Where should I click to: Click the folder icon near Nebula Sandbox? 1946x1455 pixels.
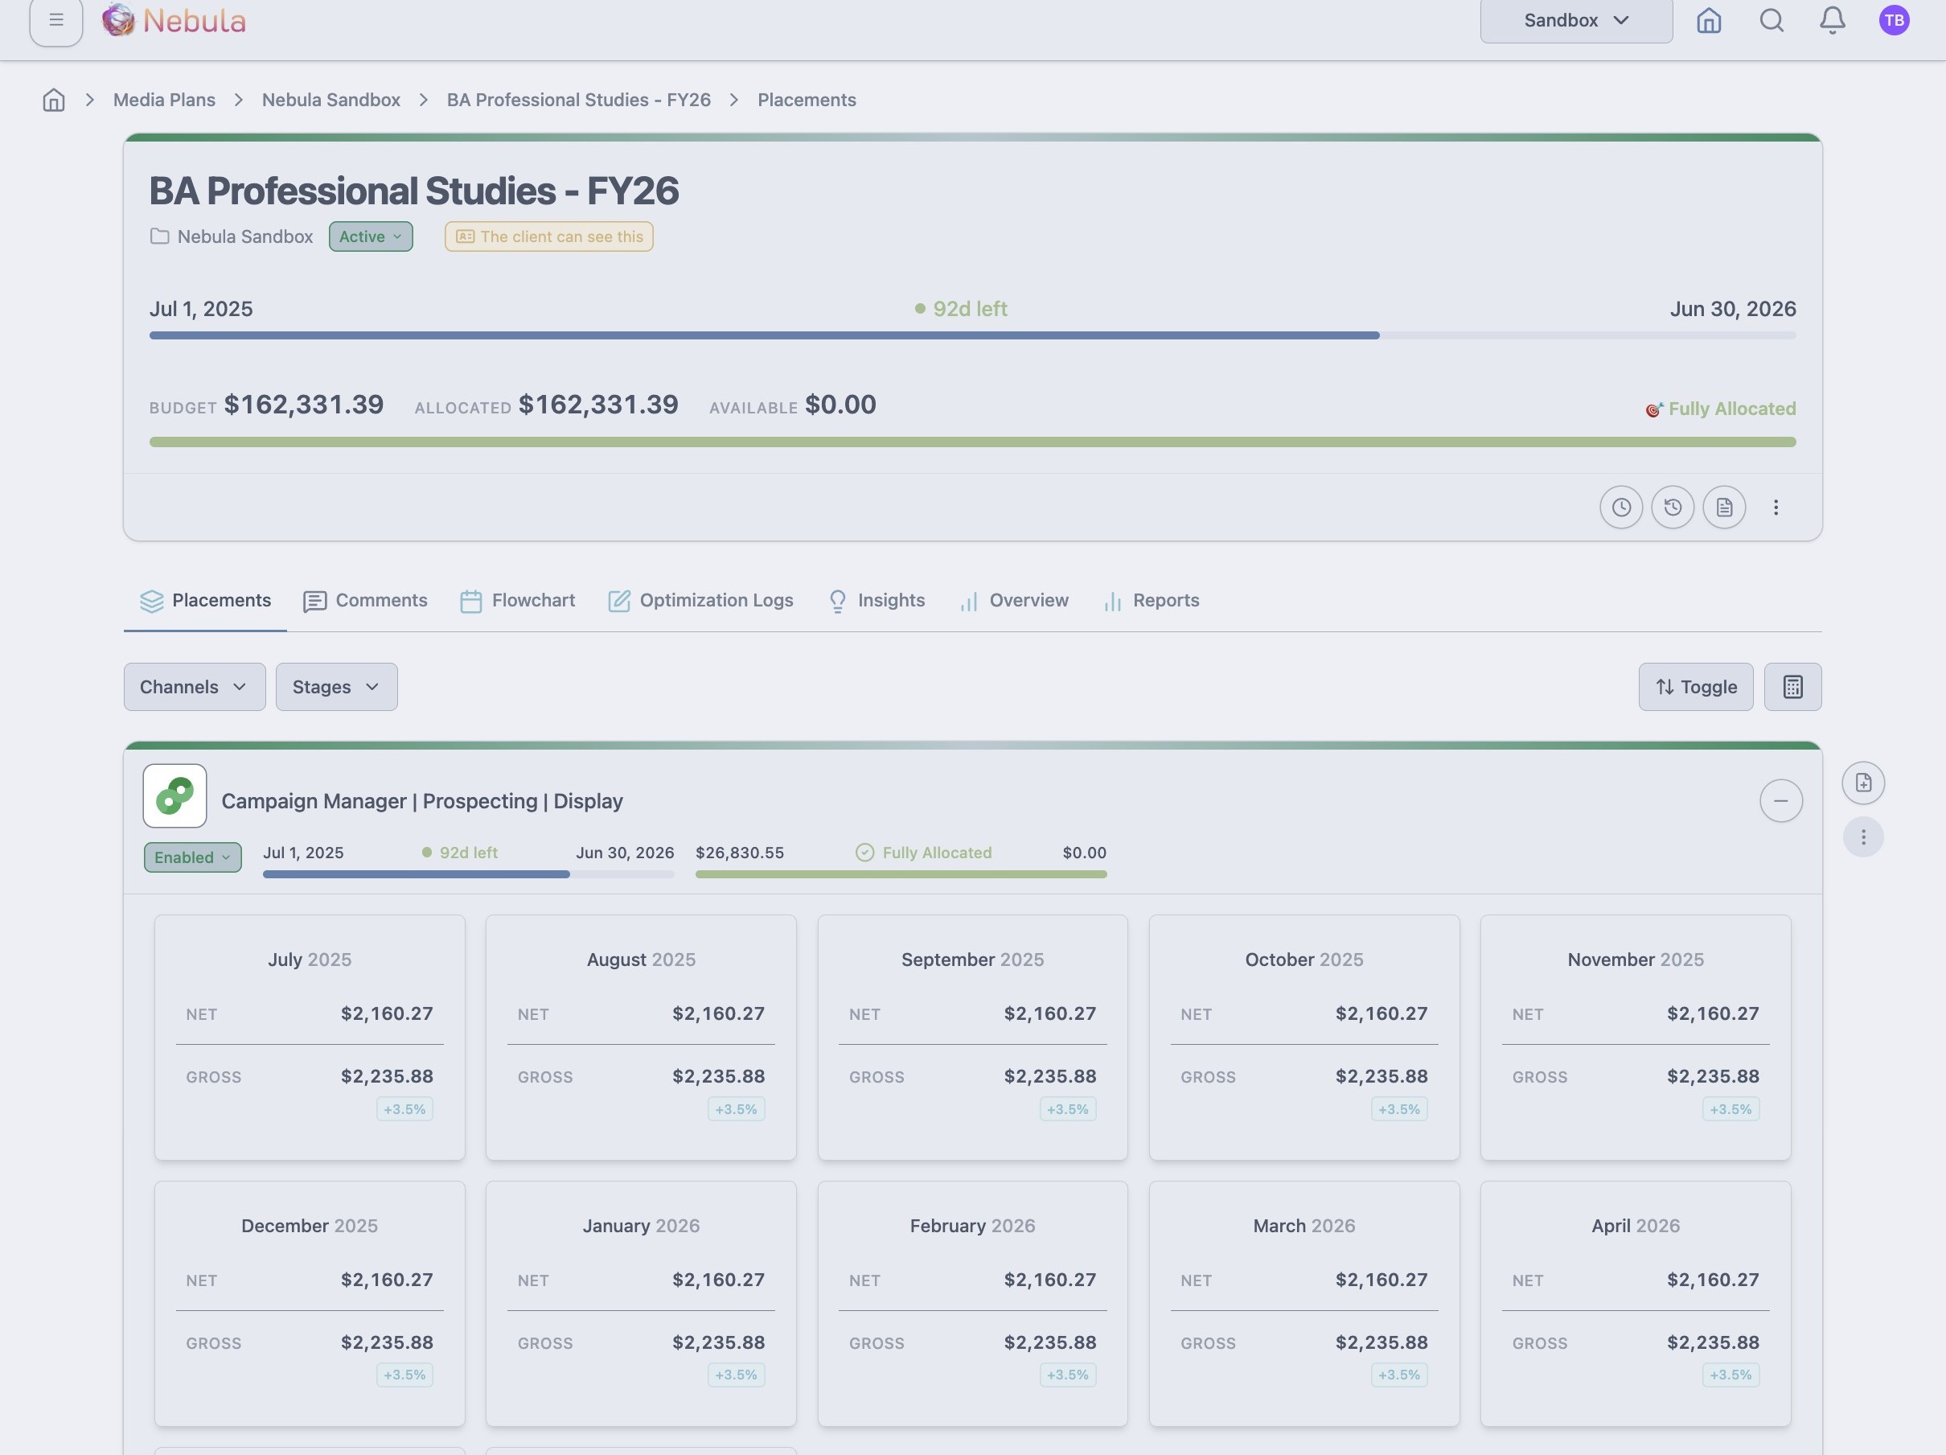159,236
